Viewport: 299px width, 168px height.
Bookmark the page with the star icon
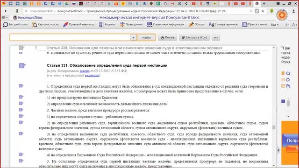263,11
